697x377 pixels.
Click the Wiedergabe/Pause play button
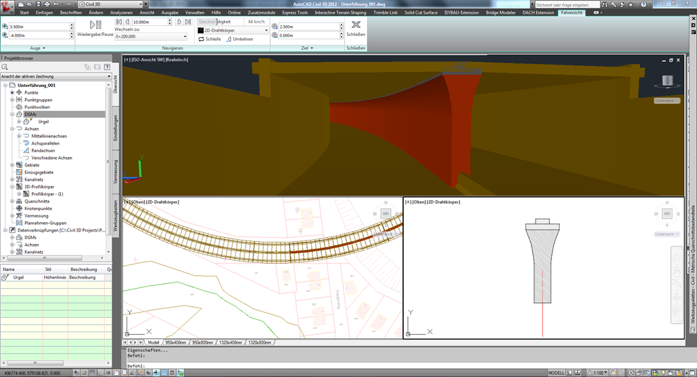95,24
